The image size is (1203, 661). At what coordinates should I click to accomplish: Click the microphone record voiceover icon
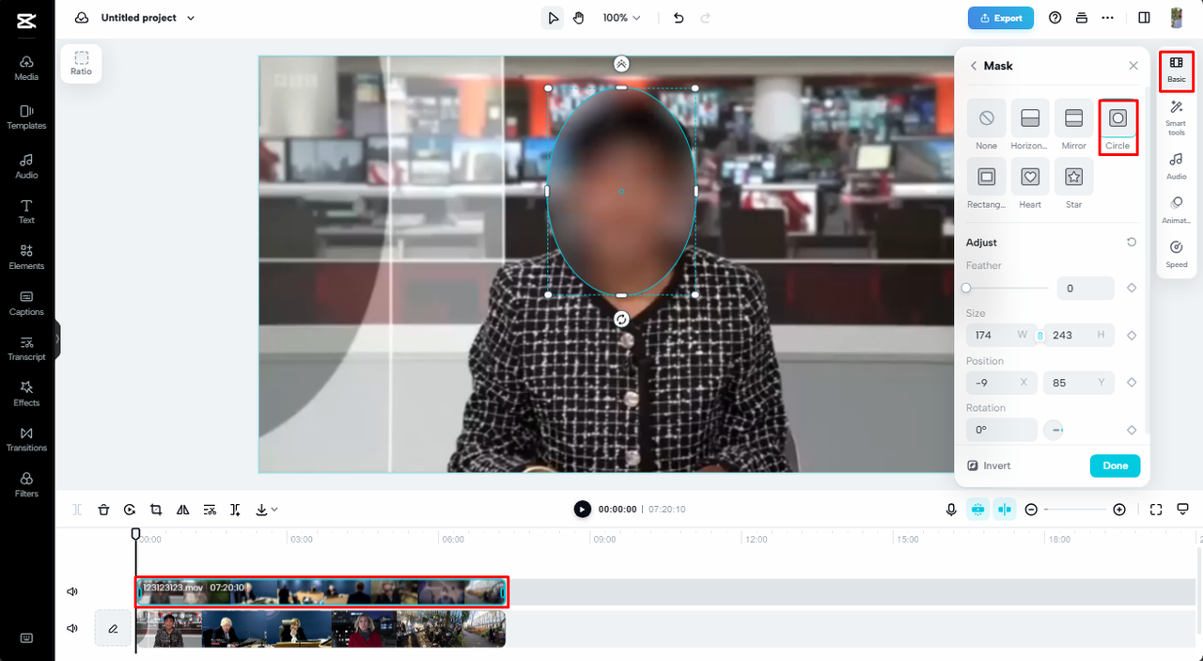(x=951, y=510)
